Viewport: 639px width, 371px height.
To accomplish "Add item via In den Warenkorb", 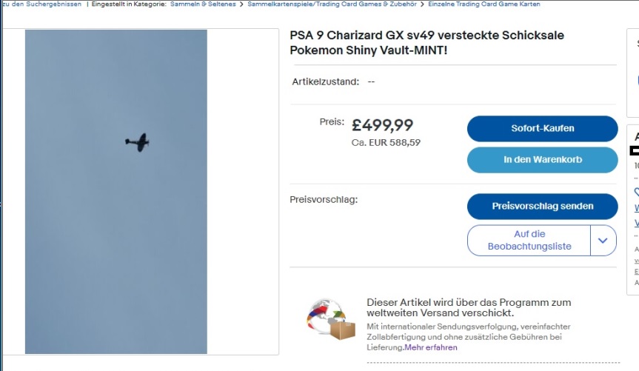I will [542, 159].
